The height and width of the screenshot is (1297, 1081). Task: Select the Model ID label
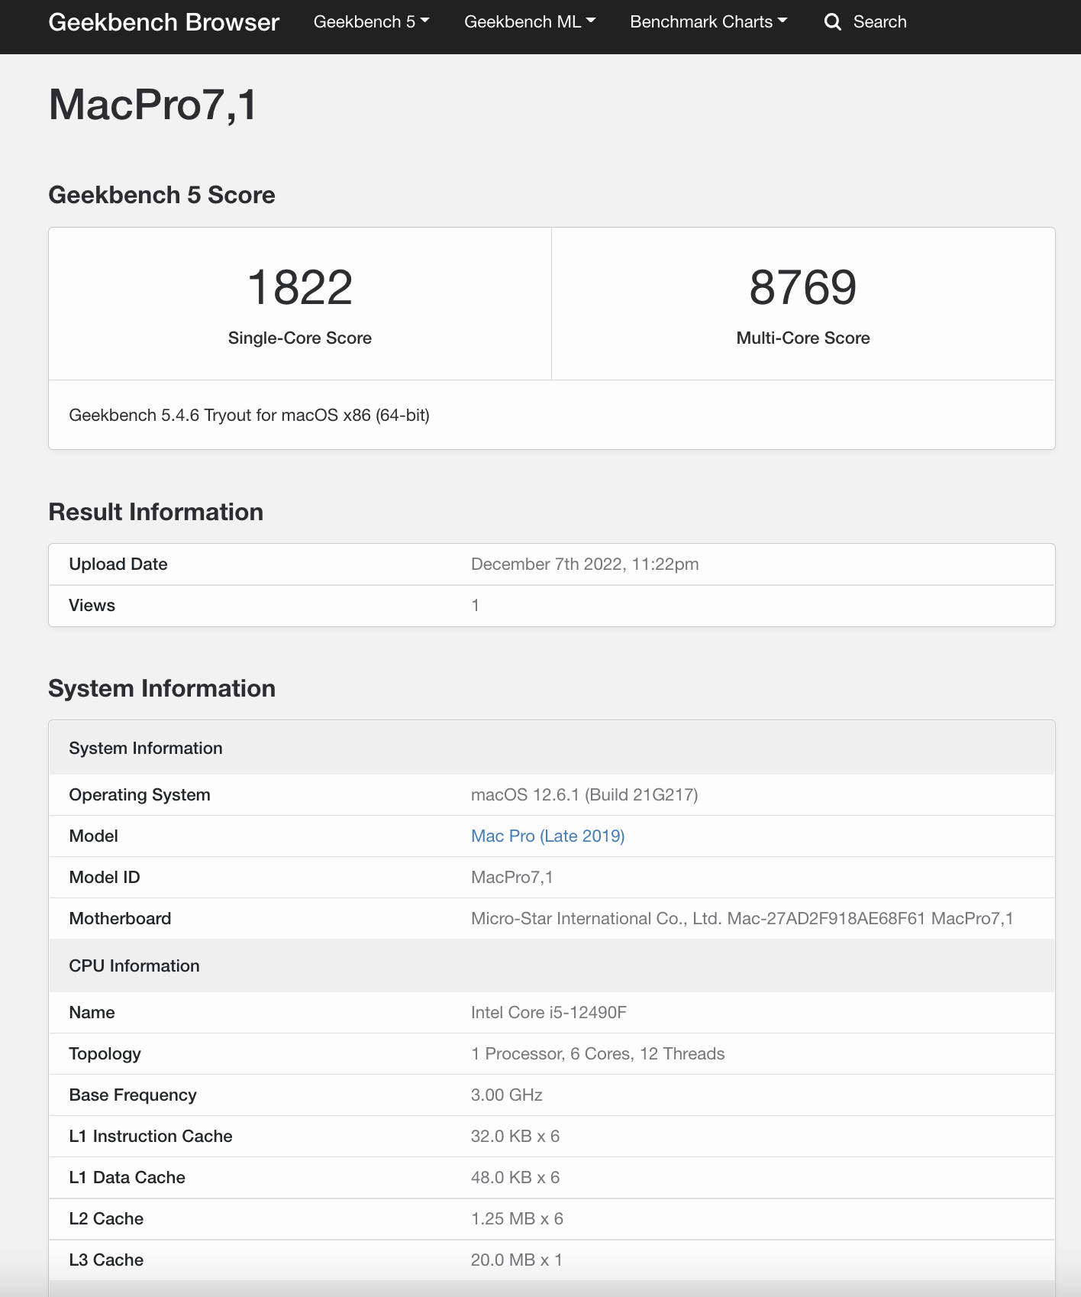(x=105, y=877)
